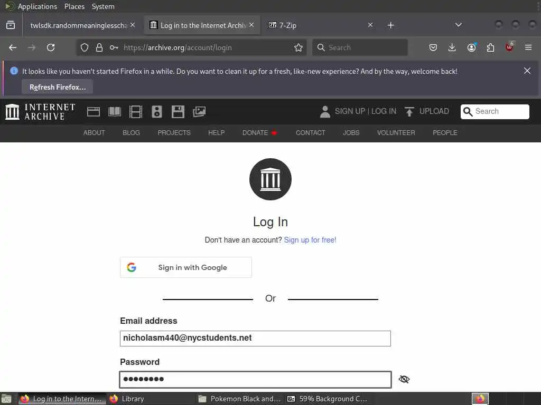The height and width of the screenshot is (405, 541).
Task: Close the twlsdk.randommeaningless tab
Action: tap(133, 25)
